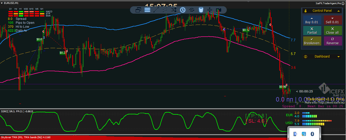
Task: Click the Pips to Open value row
Action: tap(21, 23)
